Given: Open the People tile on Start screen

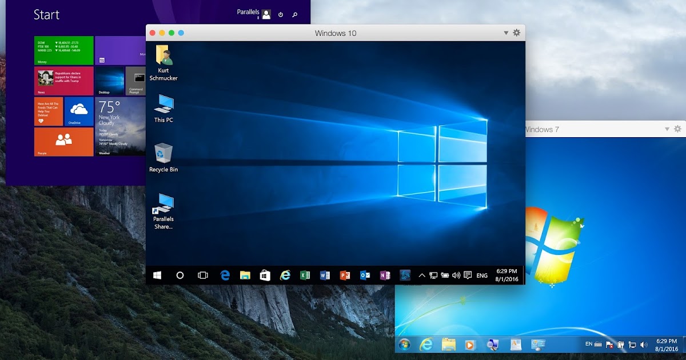Looking at the screenshot, I should pos(63,142).
